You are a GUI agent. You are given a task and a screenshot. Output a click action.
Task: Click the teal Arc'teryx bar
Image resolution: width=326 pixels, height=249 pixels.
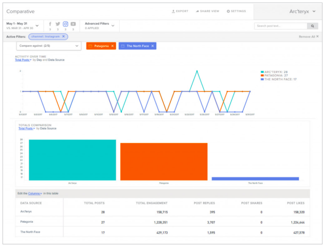(72, 160)
